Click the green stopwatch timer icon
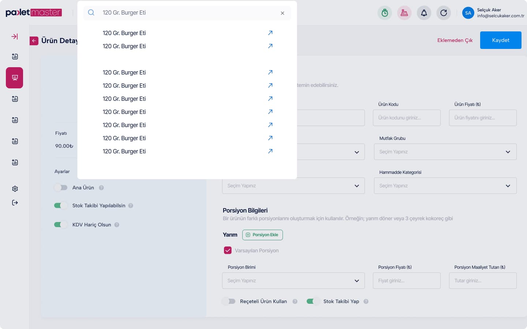Image resolution: width=527 pixels, height=329 pixels. pyautogui.click(x=385, y=13)
